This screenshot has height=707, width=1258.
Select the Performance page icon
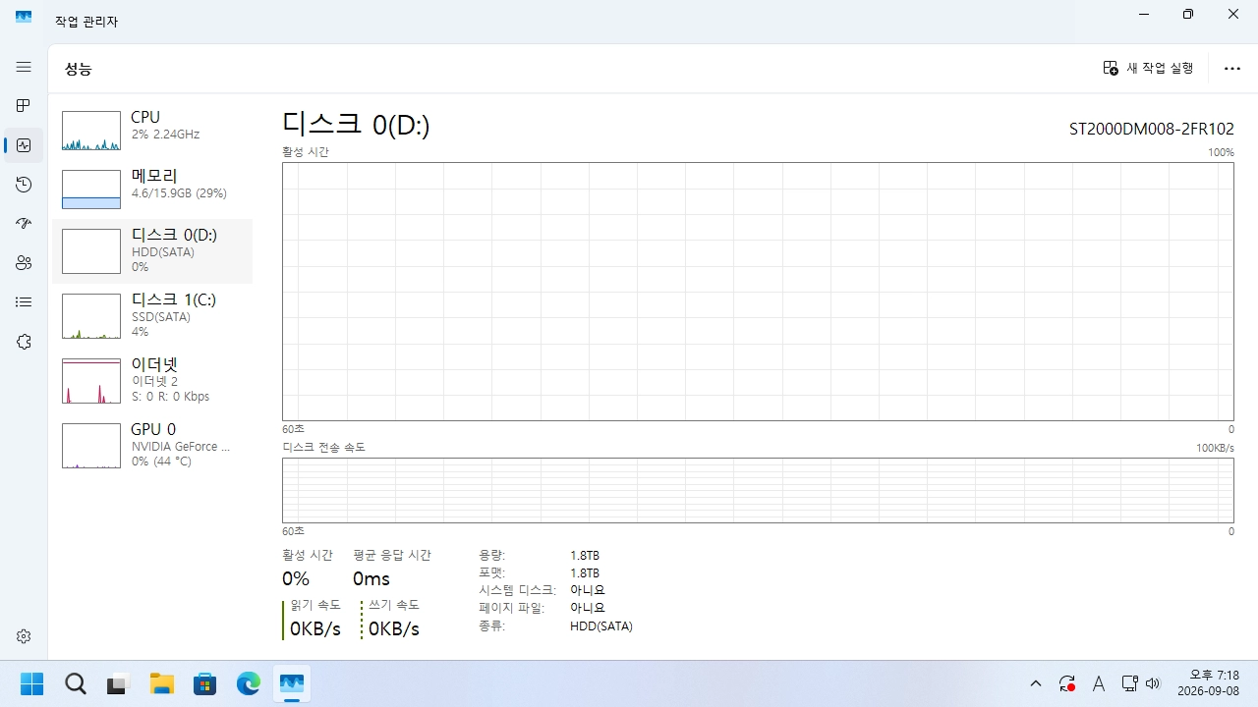click(24, 145)
